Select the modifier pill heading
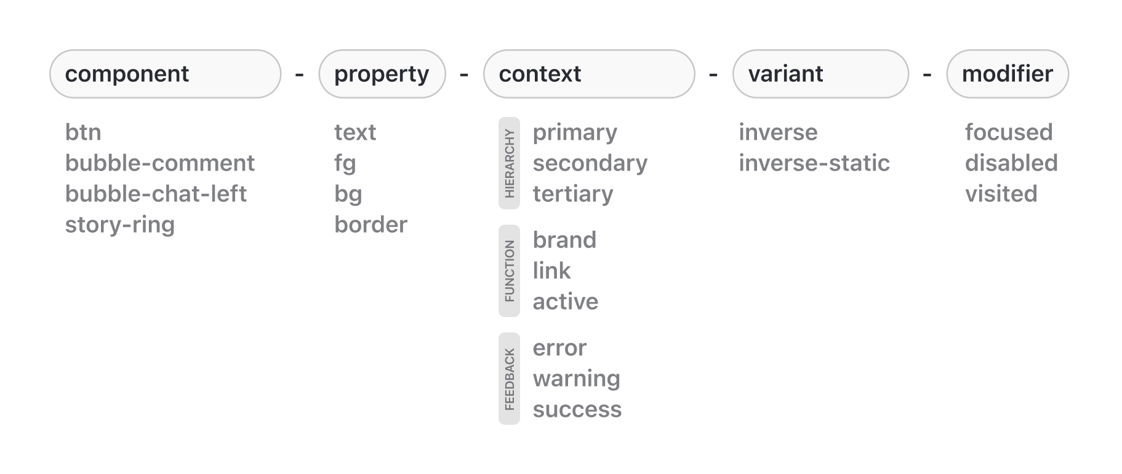Image resolution: width=1122 pixels, height=474 pixels. pos(1007,74)
